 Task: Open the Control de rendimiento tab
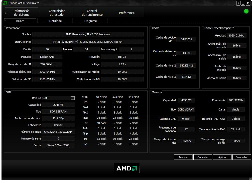[92, 13]
